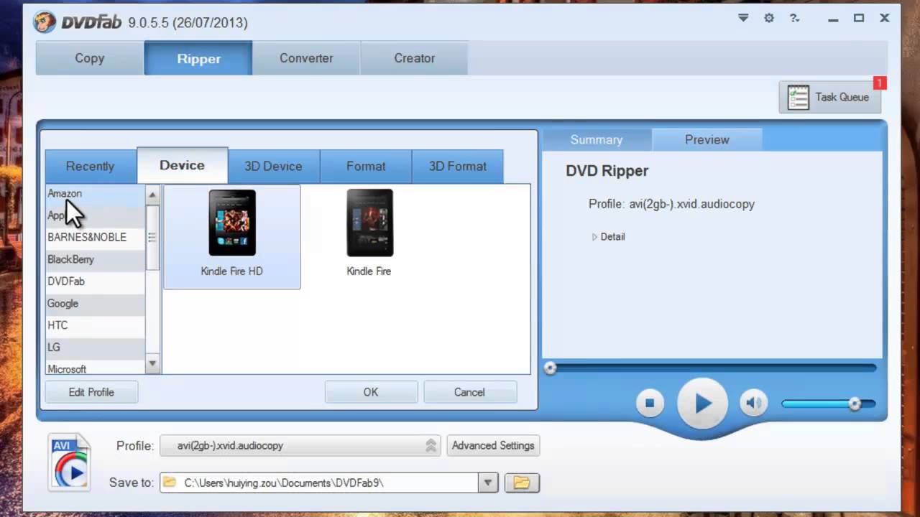Select Microsoft in the brand list
Viewport: 920px width, 517px height.
(x=95, y=368)
